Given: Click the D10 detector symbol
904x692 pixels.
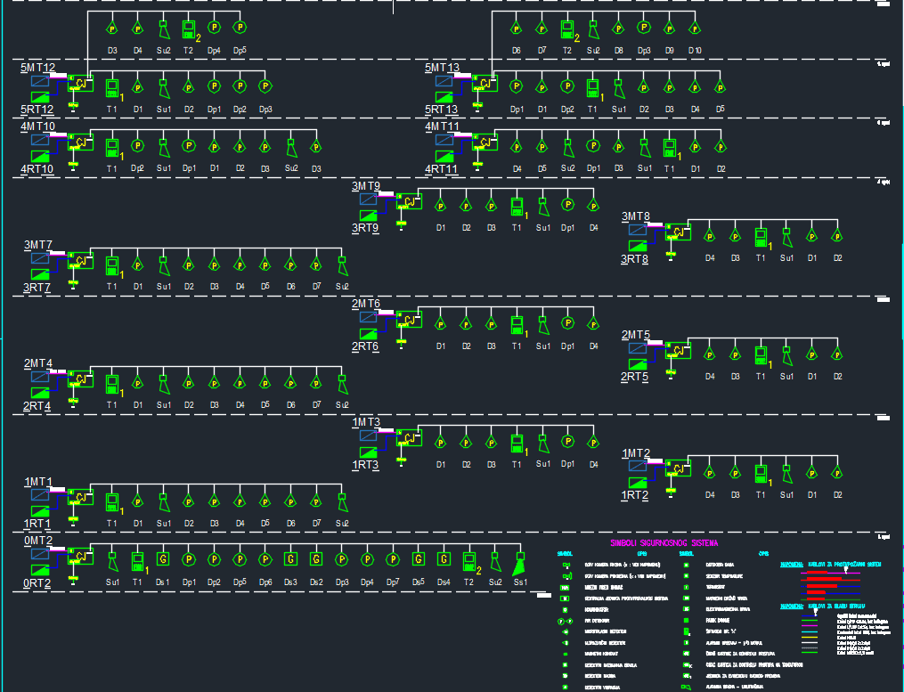Looking at the screenshot, I should coord(695,28).
